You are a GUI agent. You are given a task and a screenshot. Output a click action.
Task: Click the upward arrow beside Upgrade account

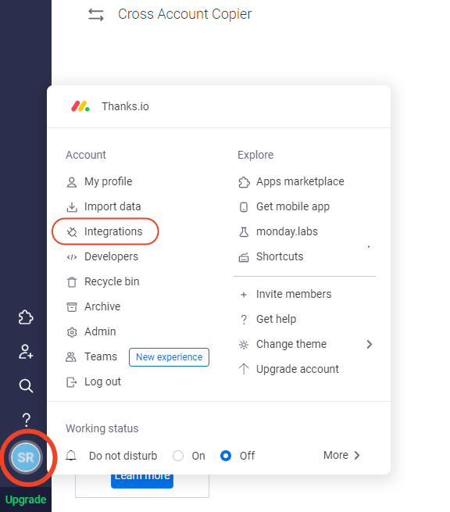pyautogui.click(x=244, y=369)
